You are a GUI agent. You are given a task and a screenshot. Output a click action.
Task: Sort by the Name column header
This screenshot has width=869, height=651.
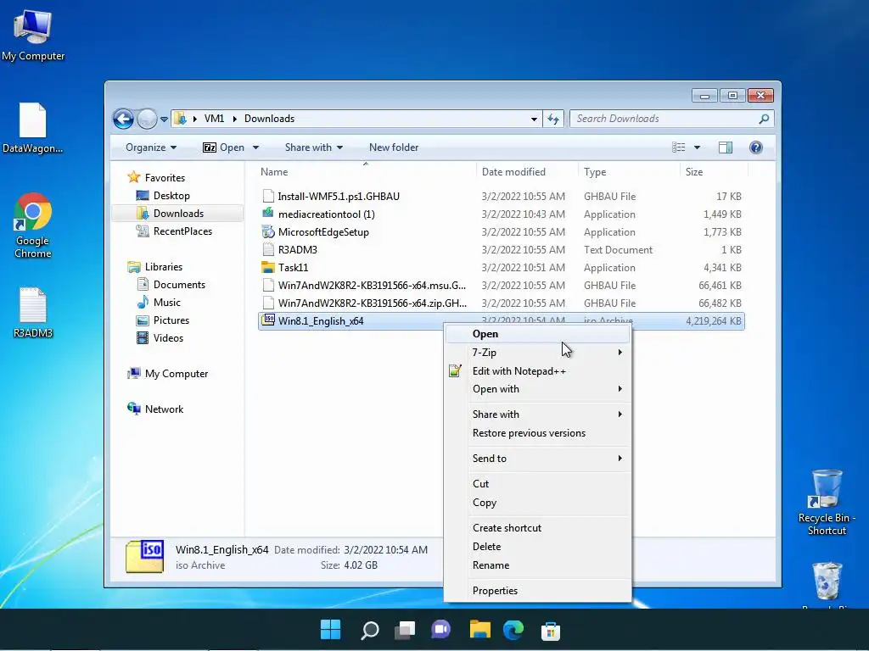pos(365,171)
